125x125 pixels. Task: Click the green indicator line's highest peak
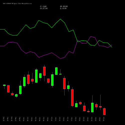point(60,19)
